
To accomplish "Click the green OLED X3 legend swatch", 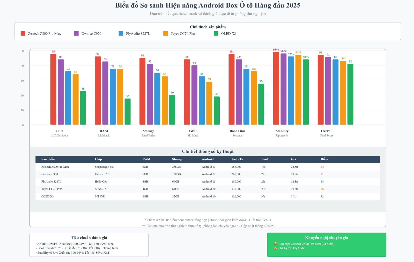I will pos(216,33).
